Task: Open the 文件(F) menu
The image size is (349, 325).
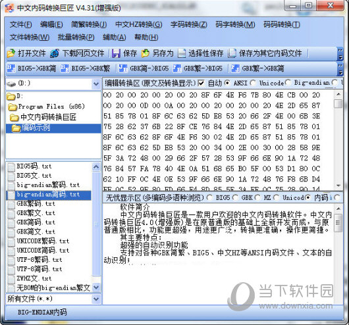Action: (x=20, y=24)
